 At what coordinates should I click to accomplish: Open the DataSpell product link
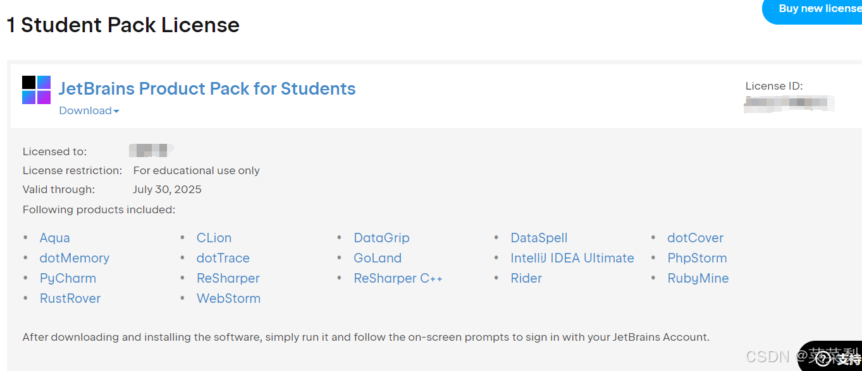[539, 238]
